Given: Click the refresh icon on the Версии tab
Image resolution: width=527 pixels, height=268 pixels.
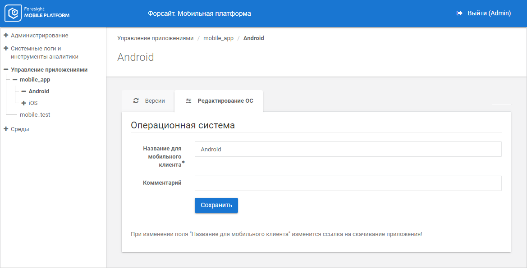Looking at the screenshot, I should click(136, 100).
